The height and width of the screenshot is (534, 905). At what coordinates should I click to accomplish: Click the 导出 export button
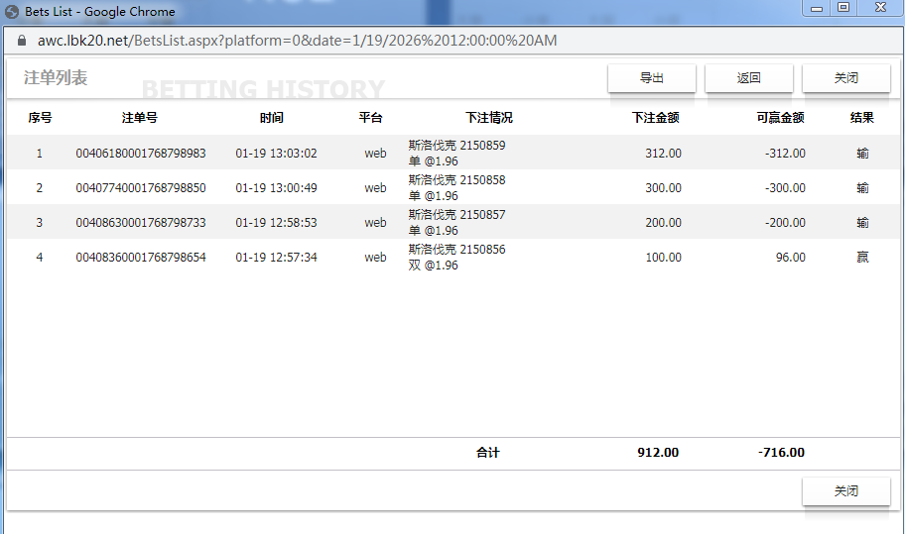tap(652, 77)
